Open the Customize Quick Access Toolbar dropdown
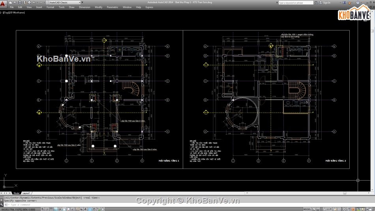 pos(82,2)
